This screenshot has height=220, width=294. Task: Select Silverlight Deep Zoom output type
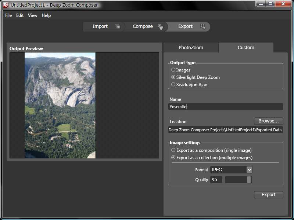(x=173, y=77)
